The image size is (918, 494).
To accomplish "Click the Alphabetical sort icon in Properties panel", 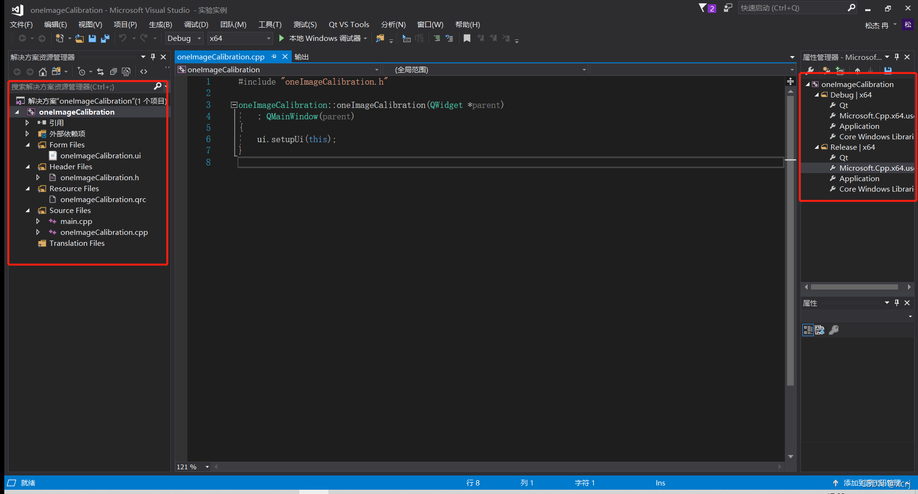I will (x=819, y=330).
